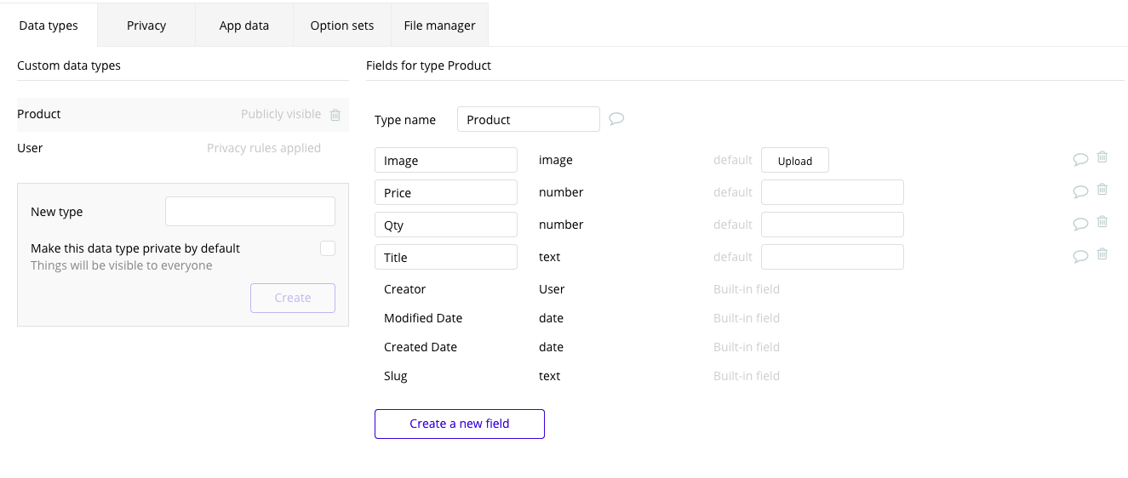Viewport: 1128px width, 478px height.
Task: Open comment bubble for Title field
Action: pyautogui.click(x=1080, y=256)
